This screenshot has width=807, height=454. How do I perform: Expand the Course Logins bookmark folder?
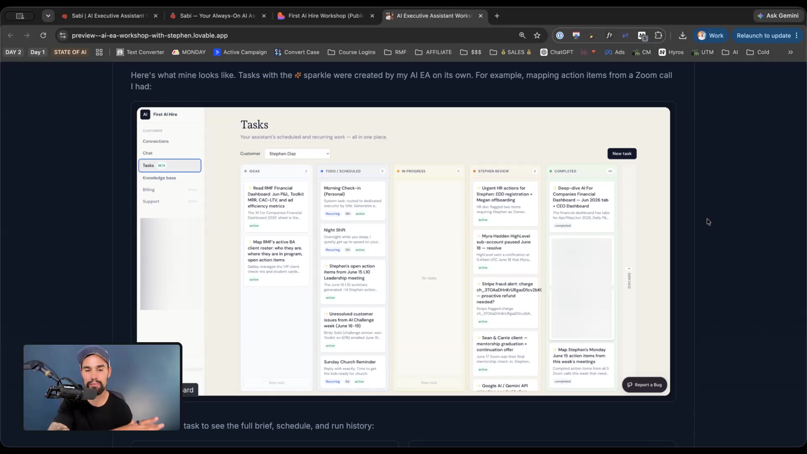point(352,52)
